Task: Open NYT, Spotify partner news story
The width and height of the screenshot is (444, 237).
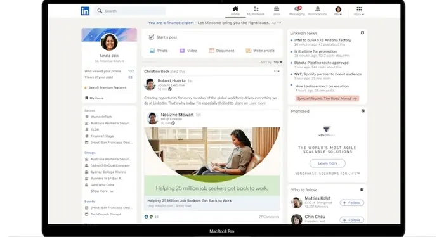Action: (x=328, y=74)
